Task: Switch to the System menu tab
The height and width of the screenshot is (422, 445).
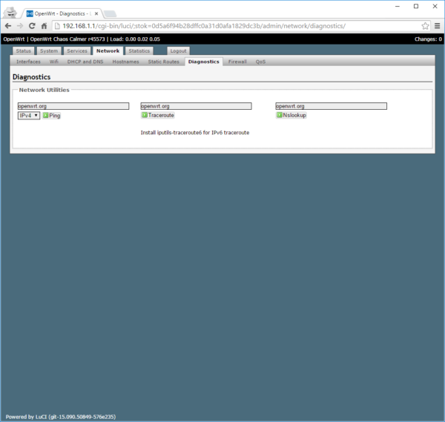Action: coord(48,51)
